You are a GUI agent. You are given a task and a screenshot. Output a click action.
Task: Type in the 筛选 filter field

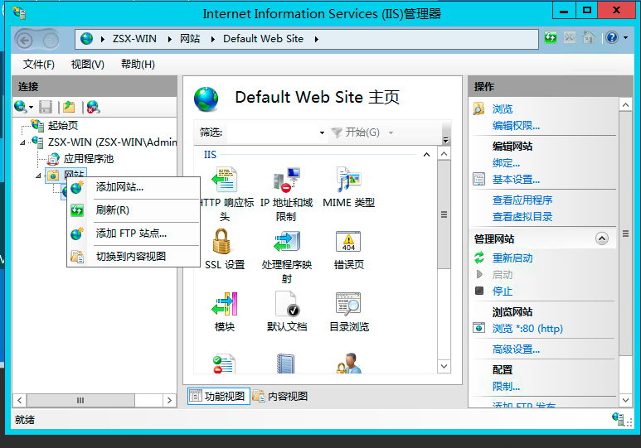[x=271, y=132]
